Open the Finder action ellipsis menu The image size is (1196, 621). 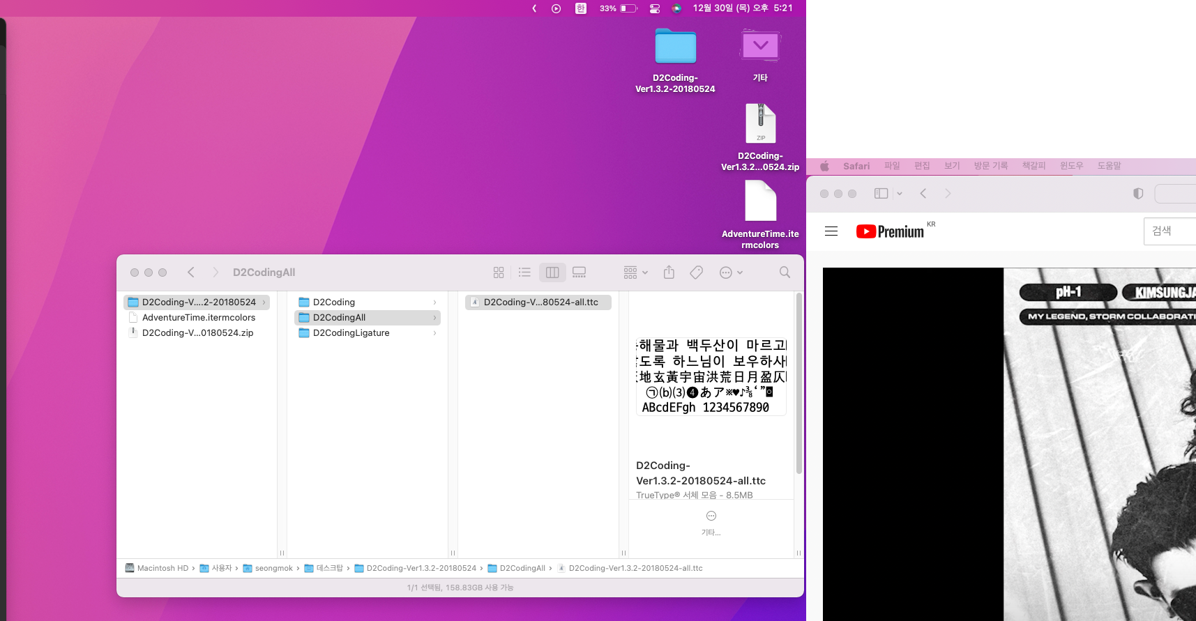(731, 273)
